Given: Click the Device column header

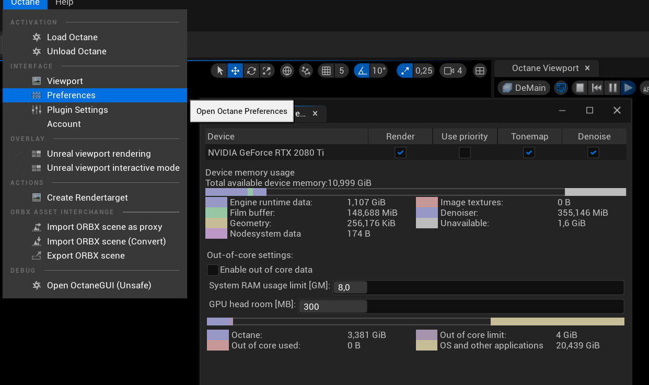Looking at the screenshot, I should click(x=286, y=136).
